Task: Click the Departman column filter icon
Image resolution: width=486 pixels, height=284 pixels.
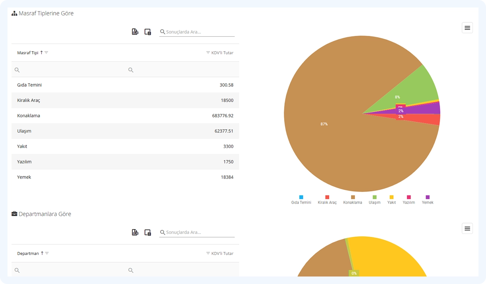Action: pos(47,253)
